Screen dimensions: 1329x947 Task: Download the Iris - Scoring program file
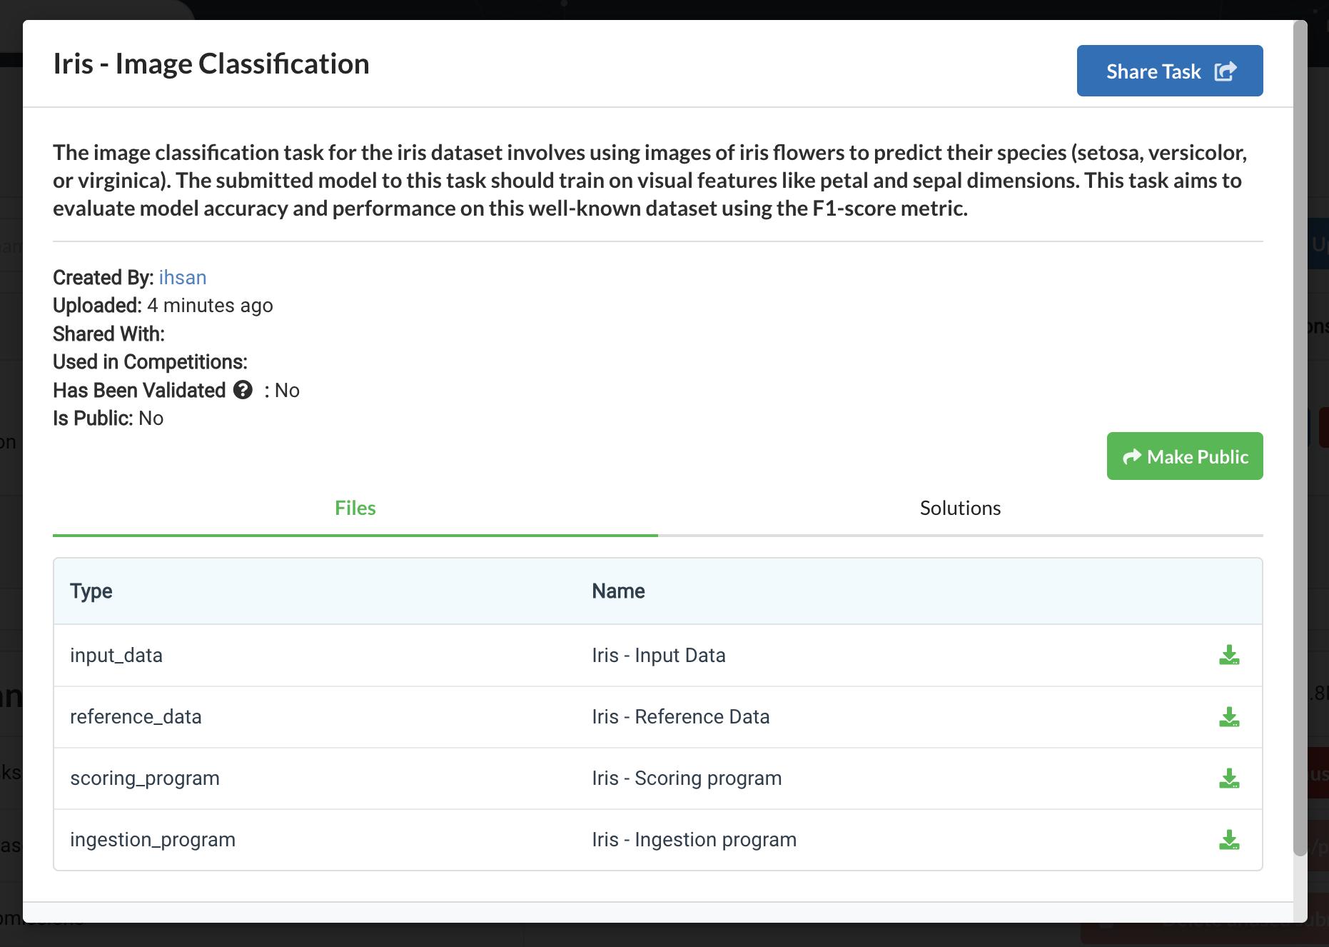point(1228,778)
